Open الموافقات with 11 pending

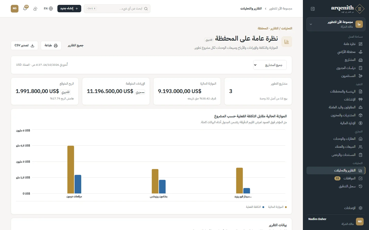click(336, 178)
